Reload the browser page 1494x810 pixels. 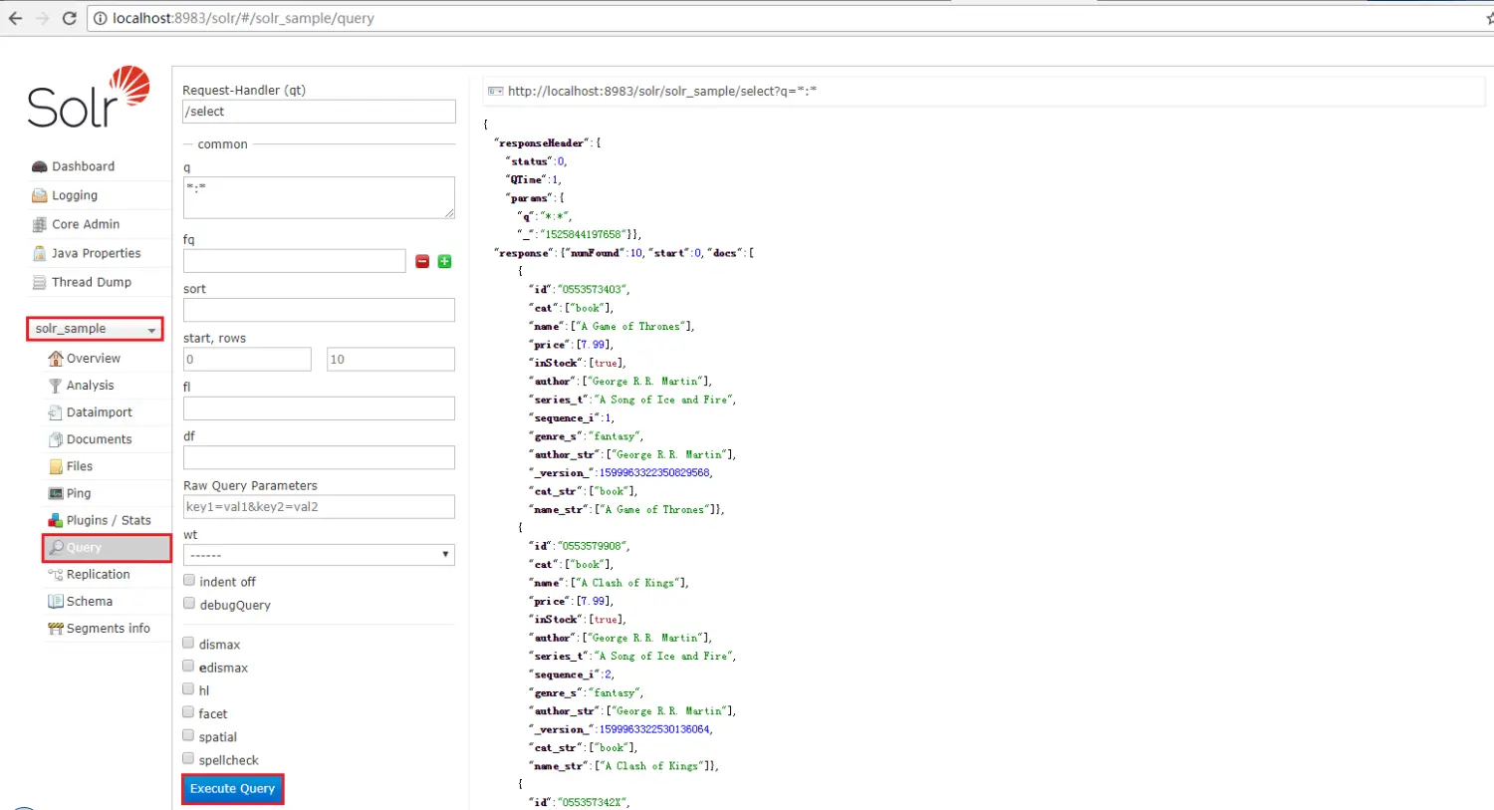[69, 18]
